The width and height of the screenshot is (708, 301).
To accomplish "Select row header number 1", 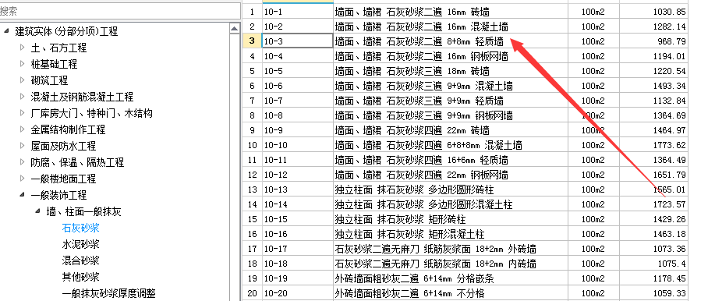I will 252,12.
